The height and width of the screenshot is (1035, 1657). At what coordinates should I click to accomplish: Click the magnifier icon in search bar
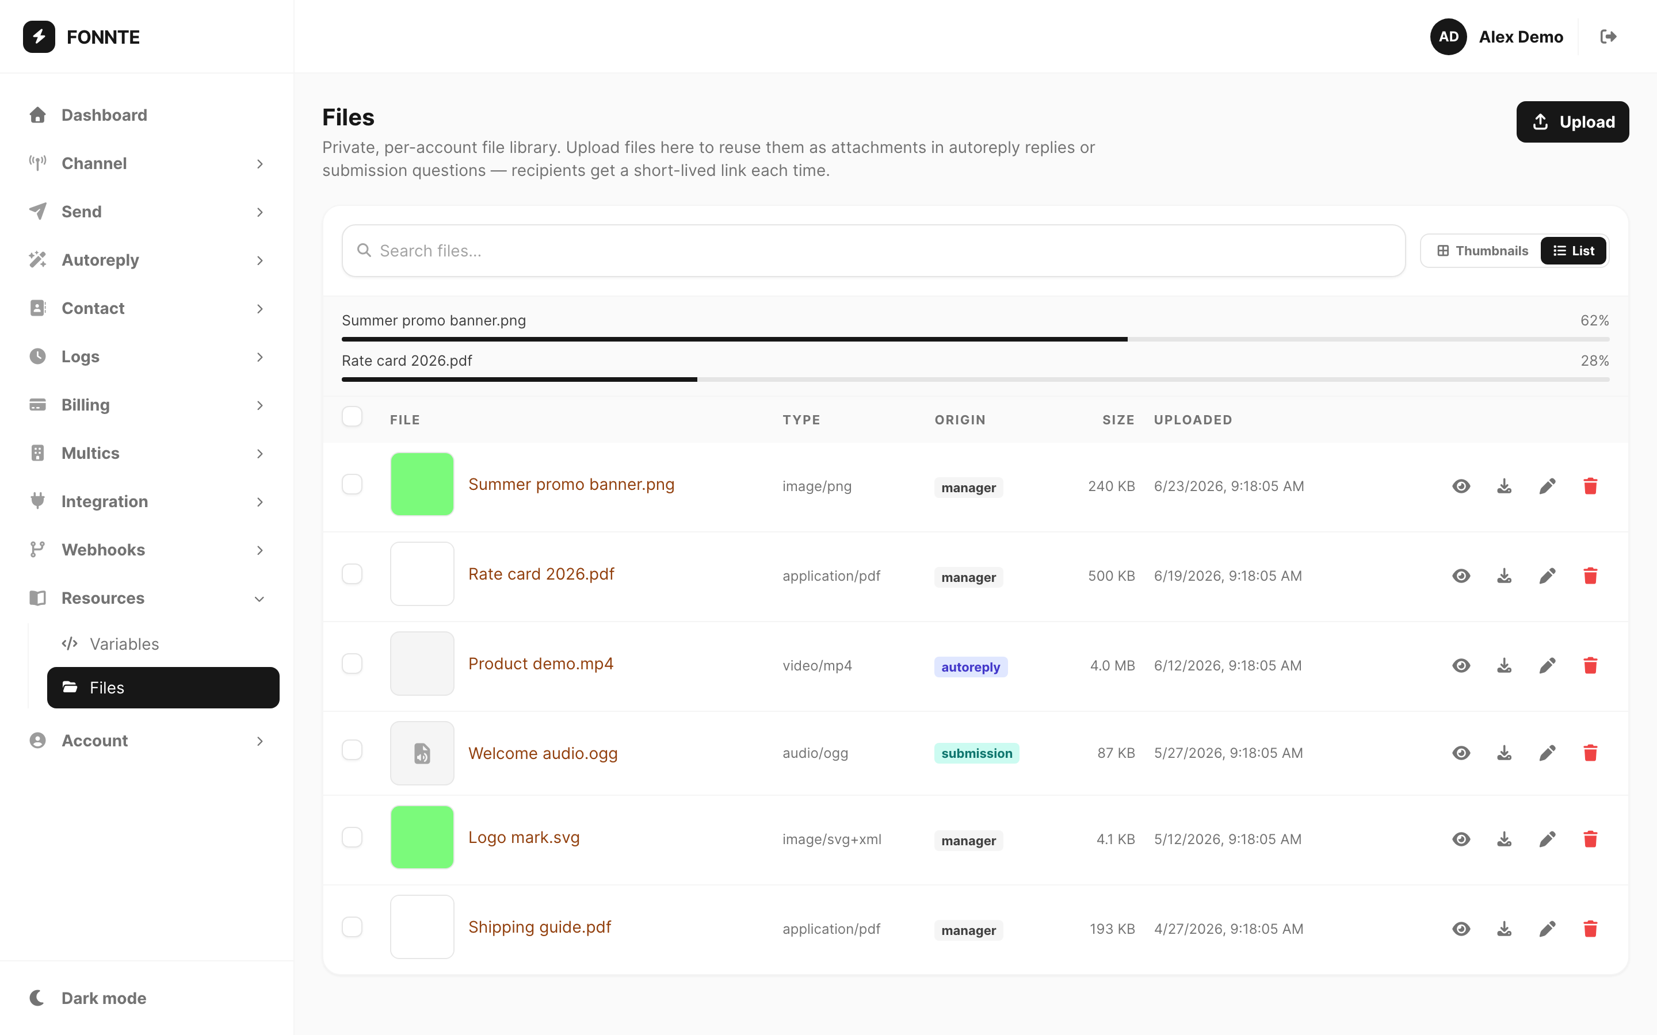pyautogui.click(x=364, y=251)
